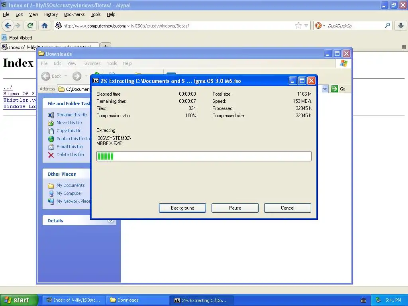Click the DuckDuckGo search magnifier icon
408x306 pixels.
click(x=387, y=25)
